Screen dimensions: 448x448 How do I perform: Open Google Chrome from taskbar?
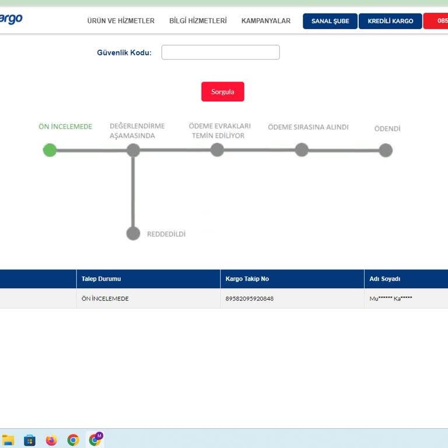click(73, 440)
